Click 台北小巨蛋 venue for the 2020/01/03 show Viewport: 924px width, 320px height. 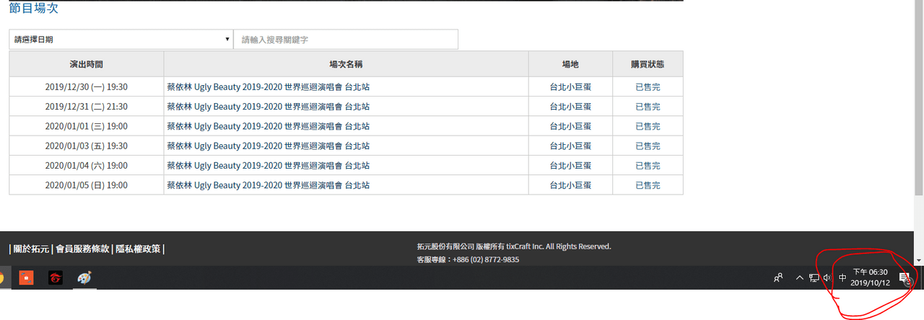coord(570,146)
